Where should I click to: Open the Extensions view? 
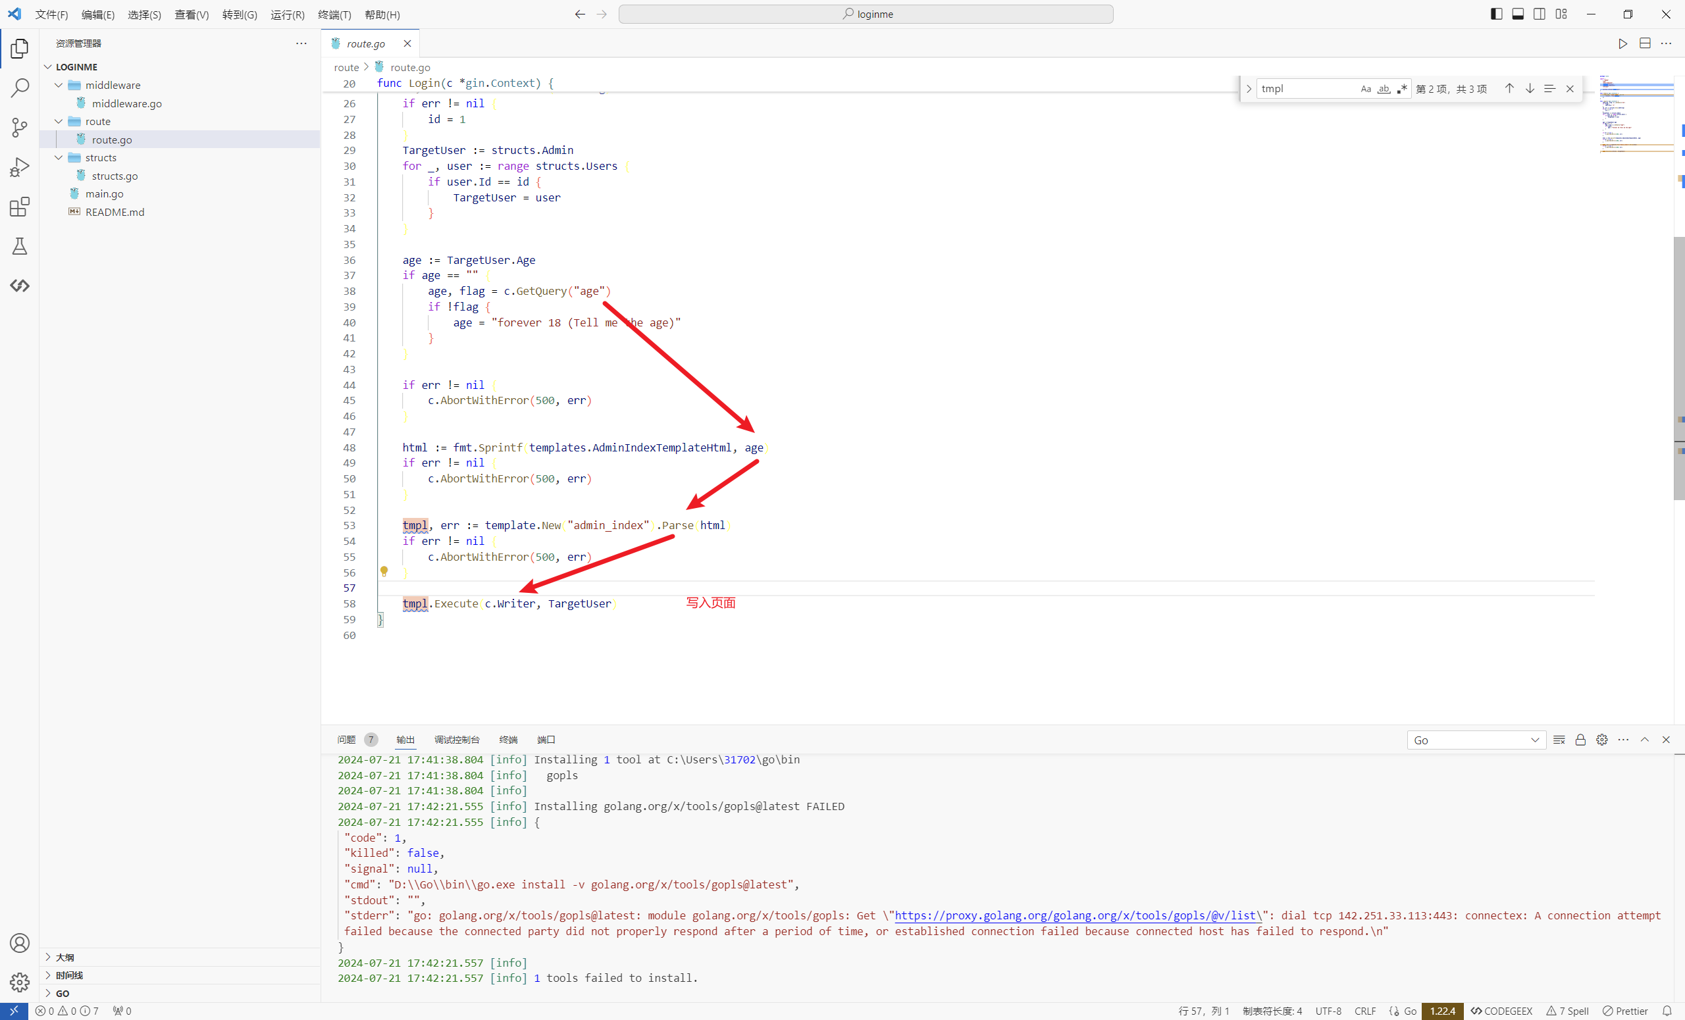tap(20, 207)
